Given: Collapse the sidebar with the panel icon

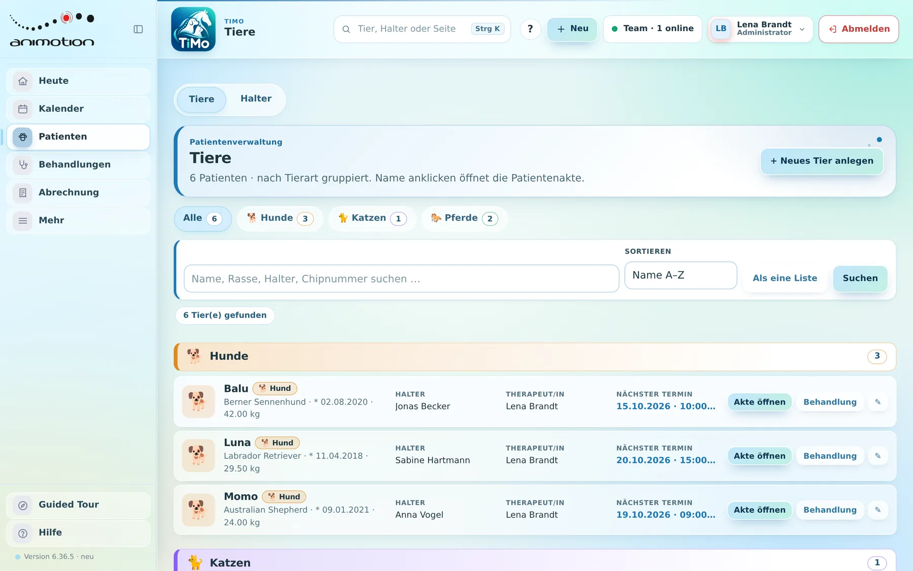Looking at the screenshot, I should 138,29.
